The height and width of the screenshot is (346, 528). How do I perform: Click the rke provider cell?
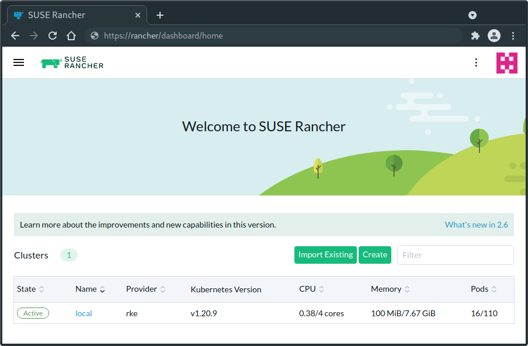[x=131, y=313]
